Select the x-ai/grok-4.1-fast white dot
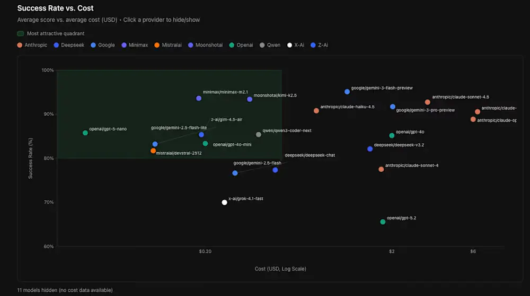The width and height of the screenshot is (530, 296). pyautogui.click(x=224, y=202)
